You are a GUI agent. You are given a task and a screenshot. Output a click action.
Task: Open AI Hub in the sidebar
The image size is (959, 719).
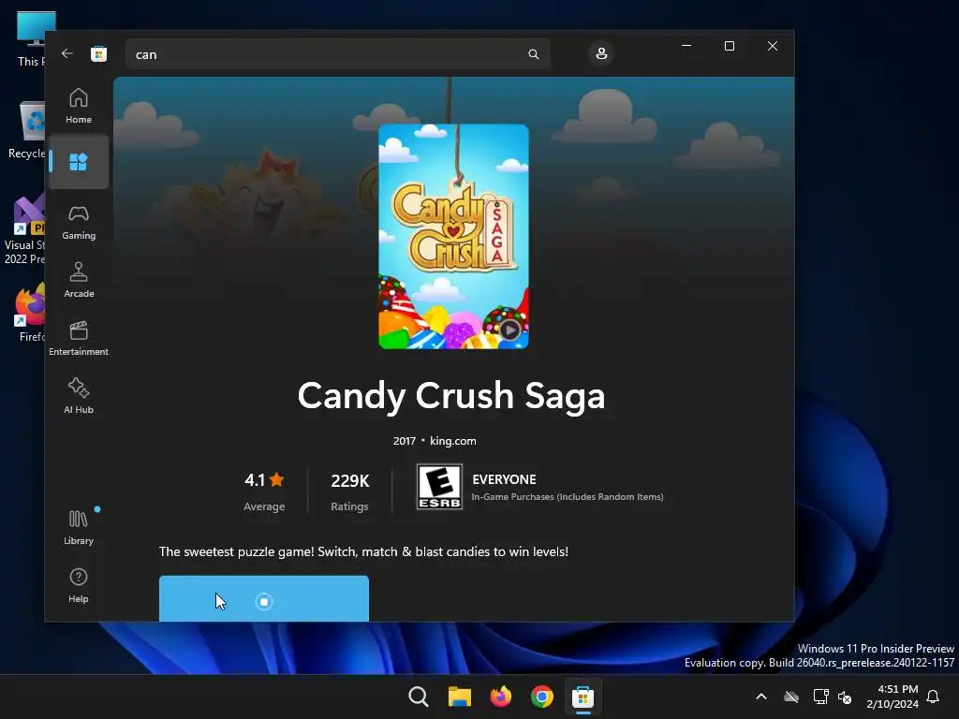(x=79, y=396)
